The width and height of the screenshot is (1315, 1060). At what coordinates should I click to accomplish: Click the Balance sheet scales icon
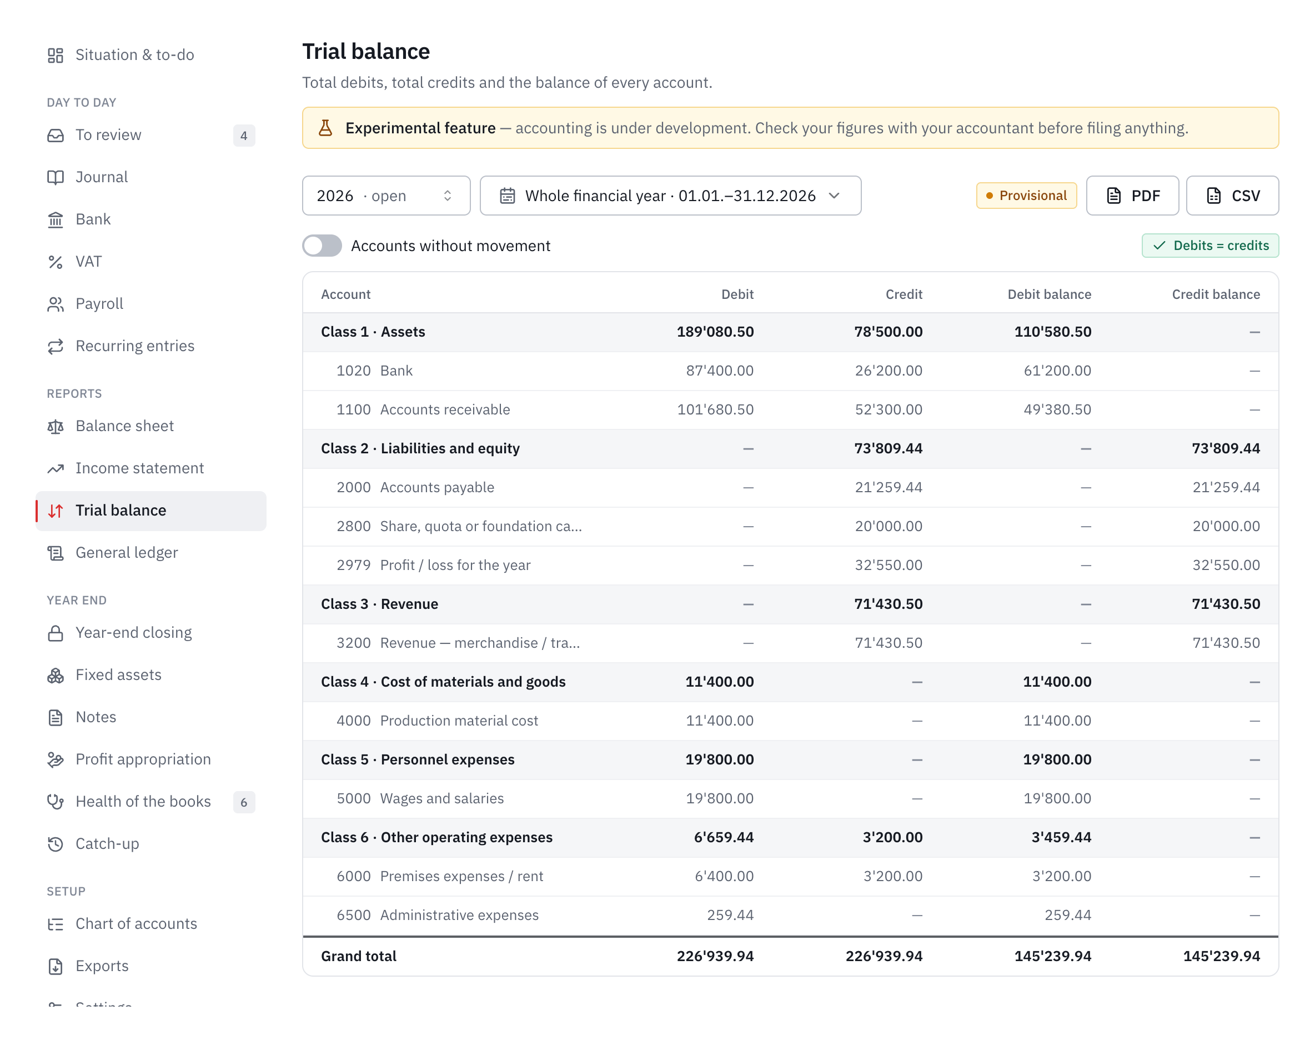tap(56, 426)
